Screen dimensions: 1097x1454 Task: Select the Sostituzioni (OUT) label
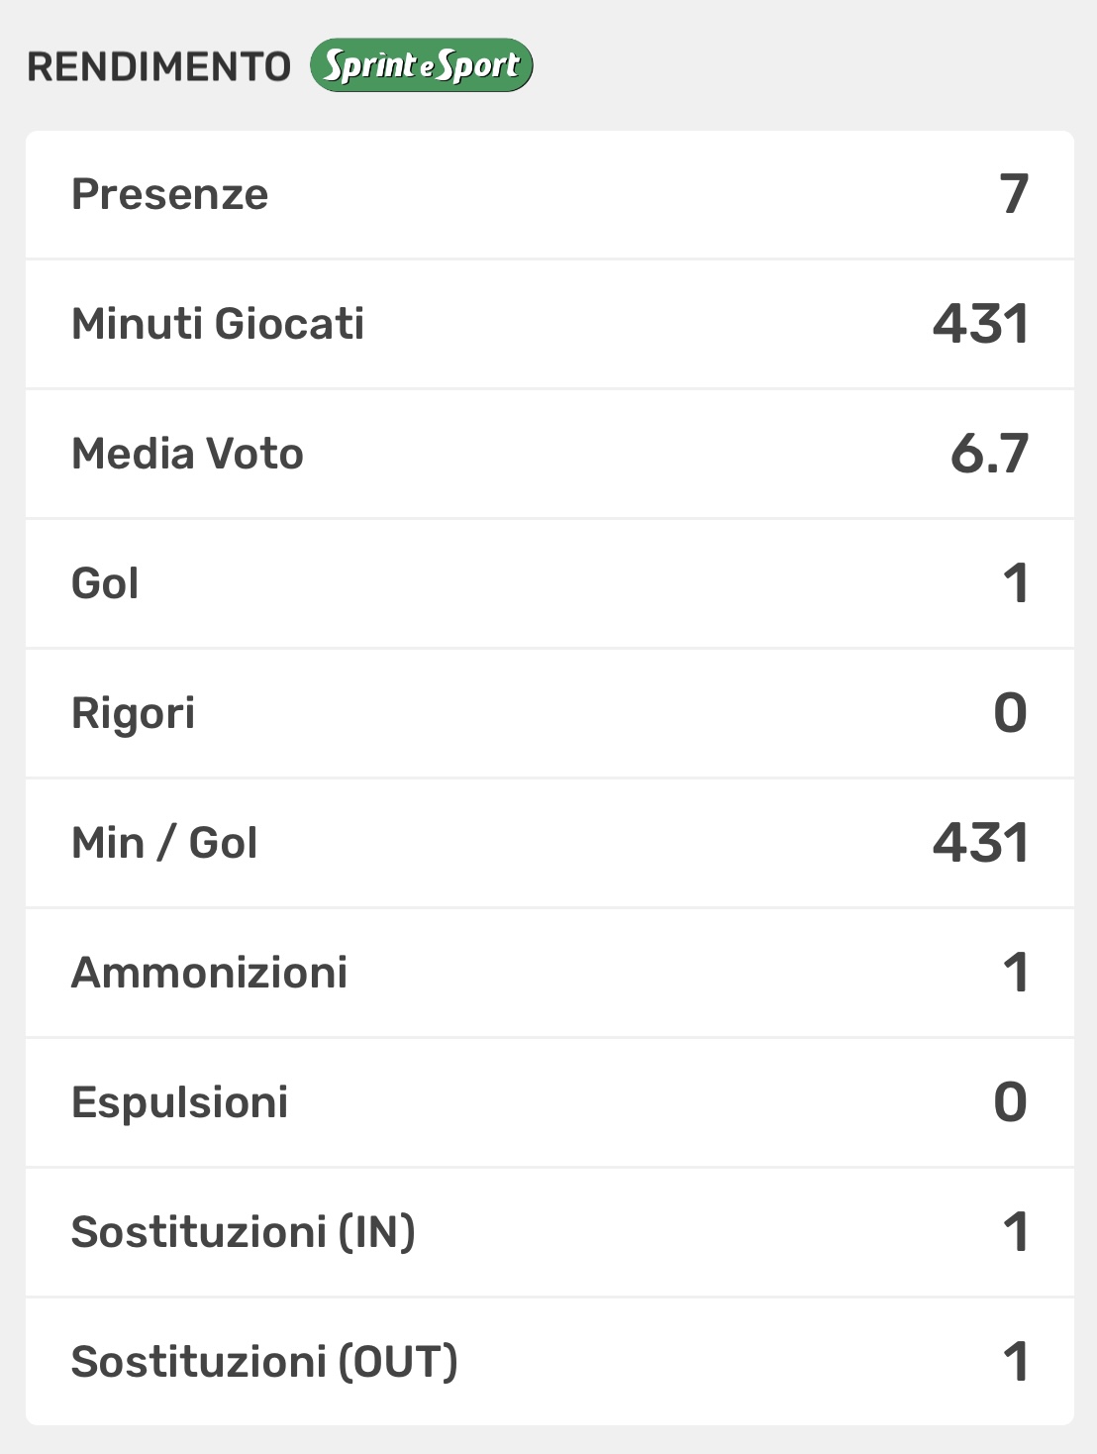click(264, 1362)
